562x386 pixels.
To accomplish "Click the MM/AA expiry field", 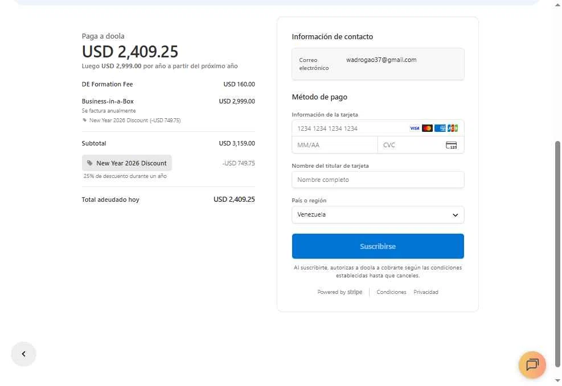I will [335, 145].
